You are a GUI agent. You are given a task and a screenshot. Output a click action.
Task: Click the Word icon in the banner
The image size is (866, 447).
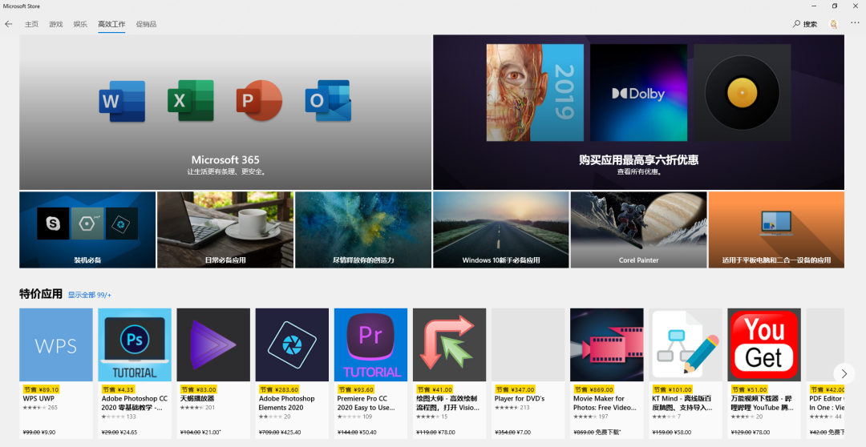pos(122,101)
